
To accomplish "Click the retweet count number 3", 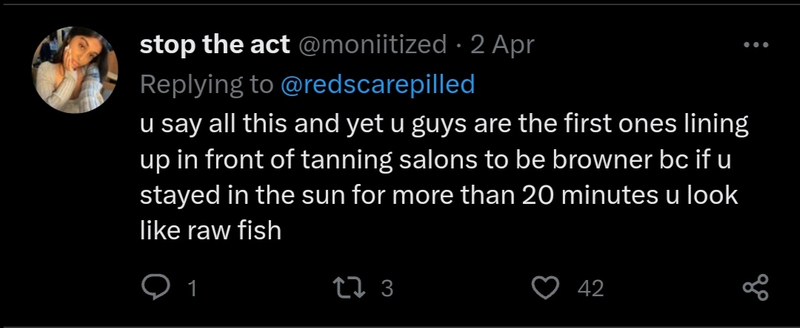I will [386, 288].
